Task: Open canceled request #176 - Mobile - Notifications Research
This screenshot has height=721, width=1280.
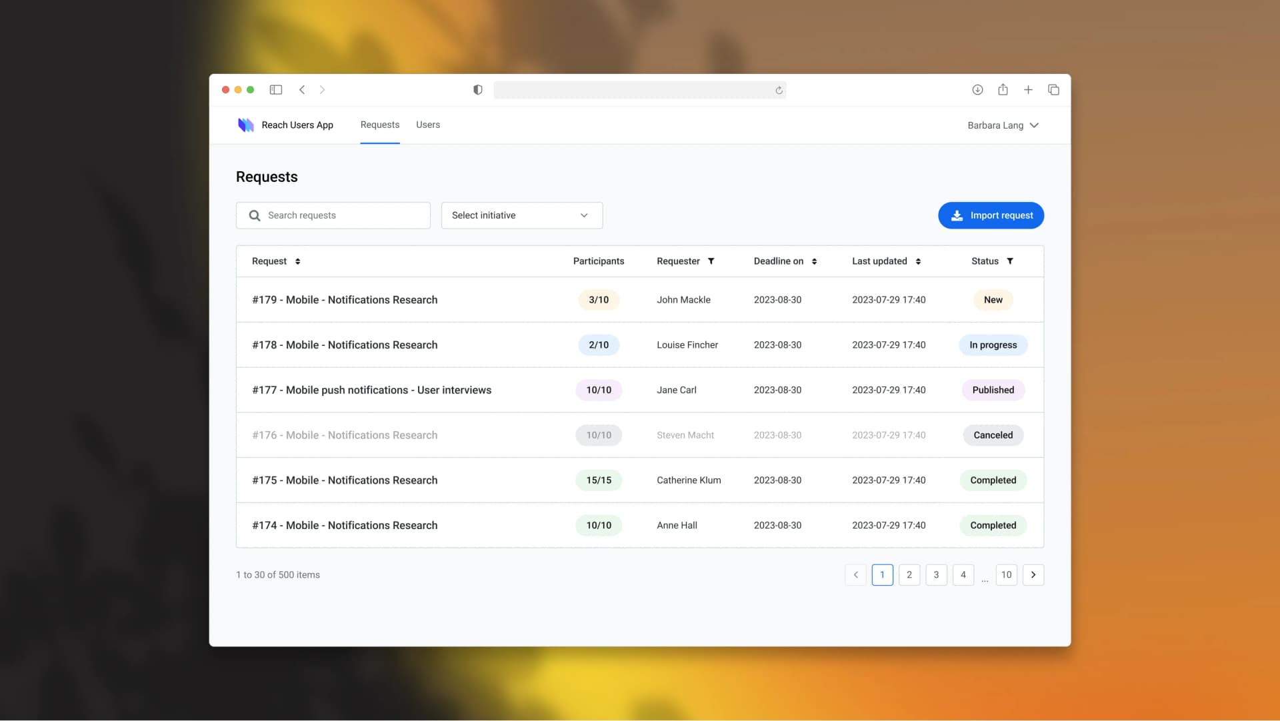Action: [345, 436]
